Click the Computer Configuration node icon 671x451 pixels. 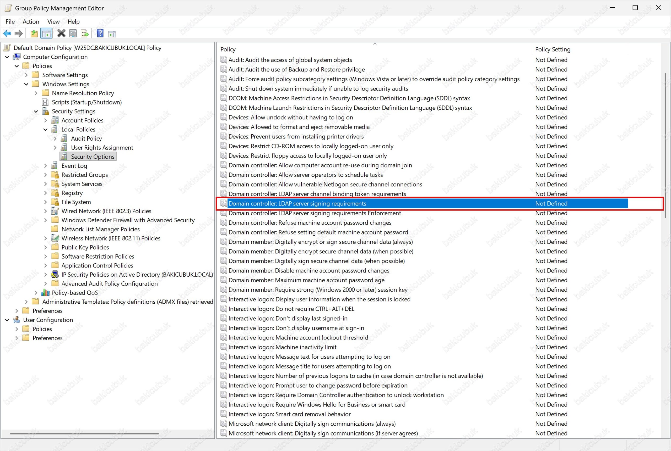(17, 57)
